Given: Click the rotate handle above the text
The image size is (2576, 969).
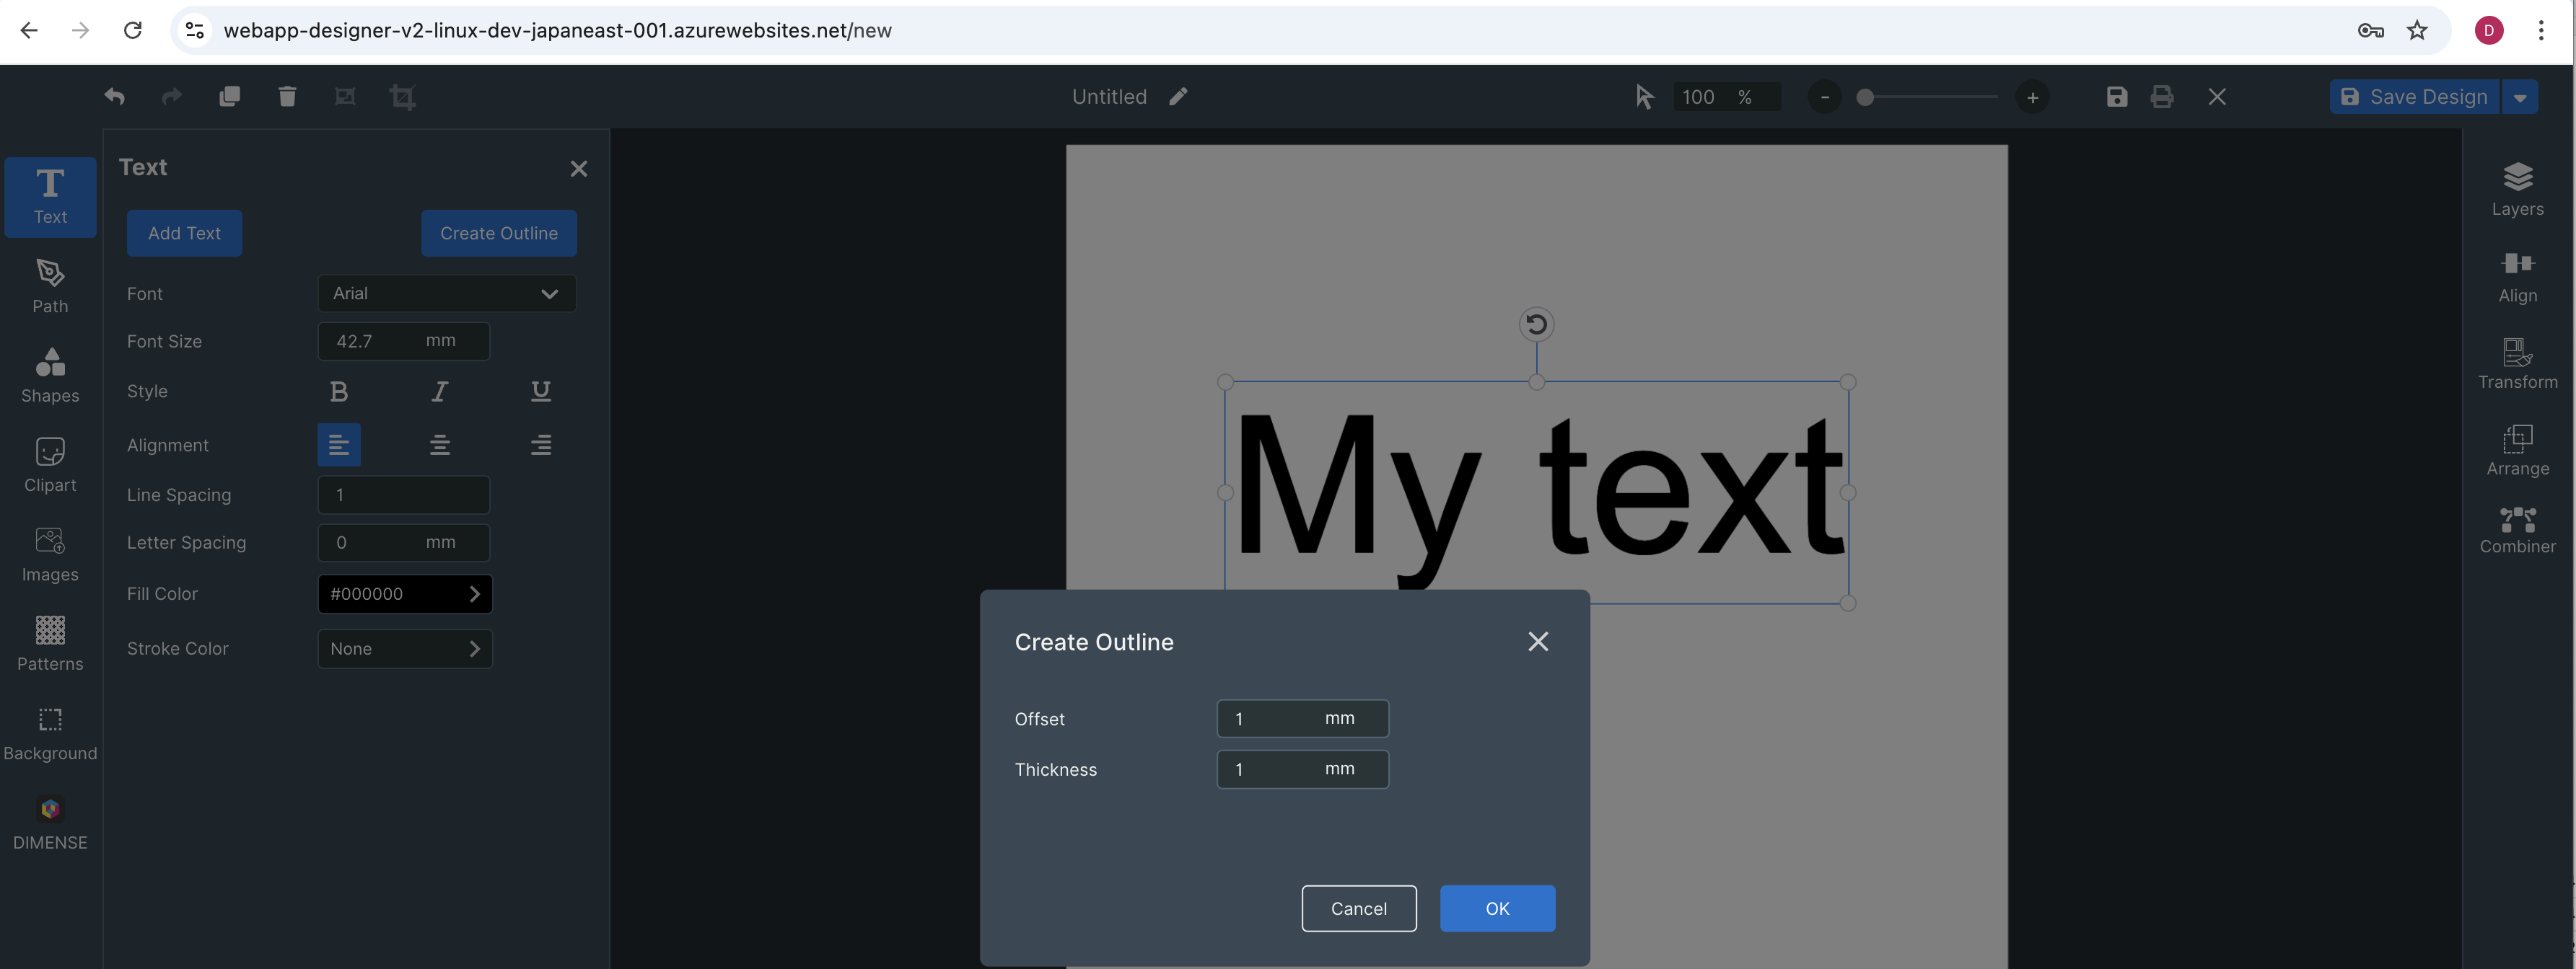Looking at the screenshot, I should [x=1536, y=324].
